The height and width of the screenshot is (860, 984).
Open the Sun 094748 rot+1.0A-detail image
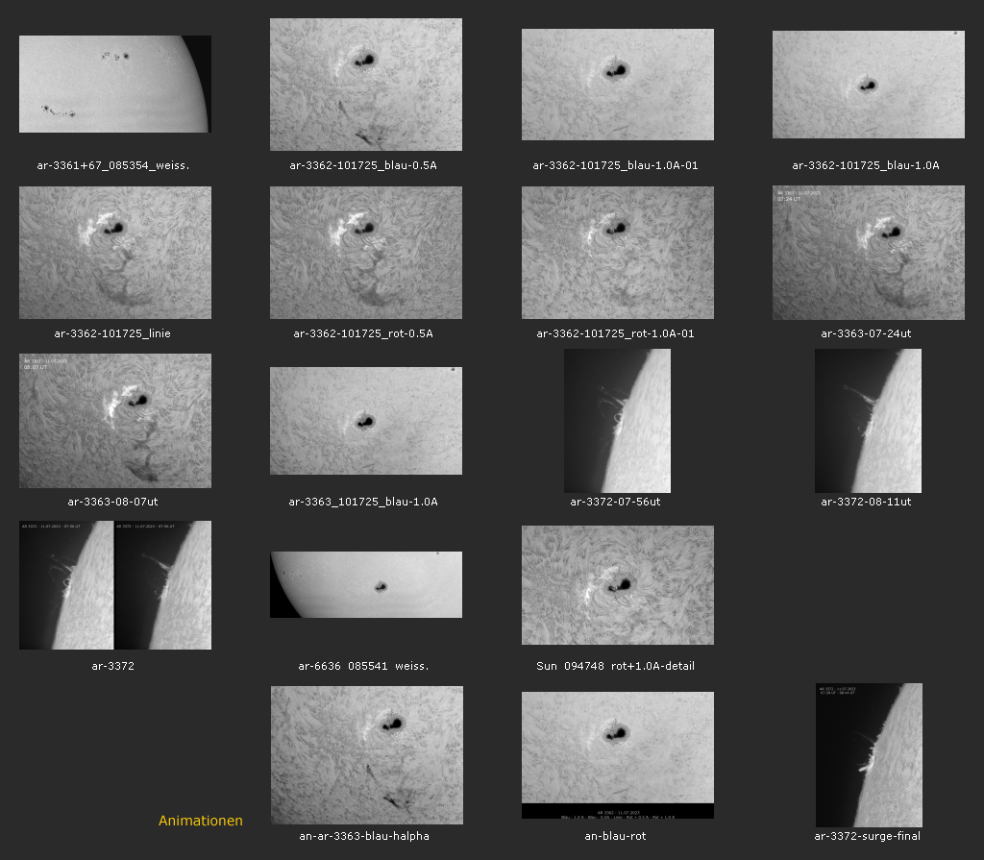[617, 585]
